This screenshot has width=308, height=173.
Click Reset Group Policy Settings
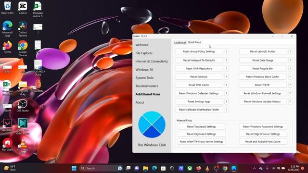pos(199,51)
